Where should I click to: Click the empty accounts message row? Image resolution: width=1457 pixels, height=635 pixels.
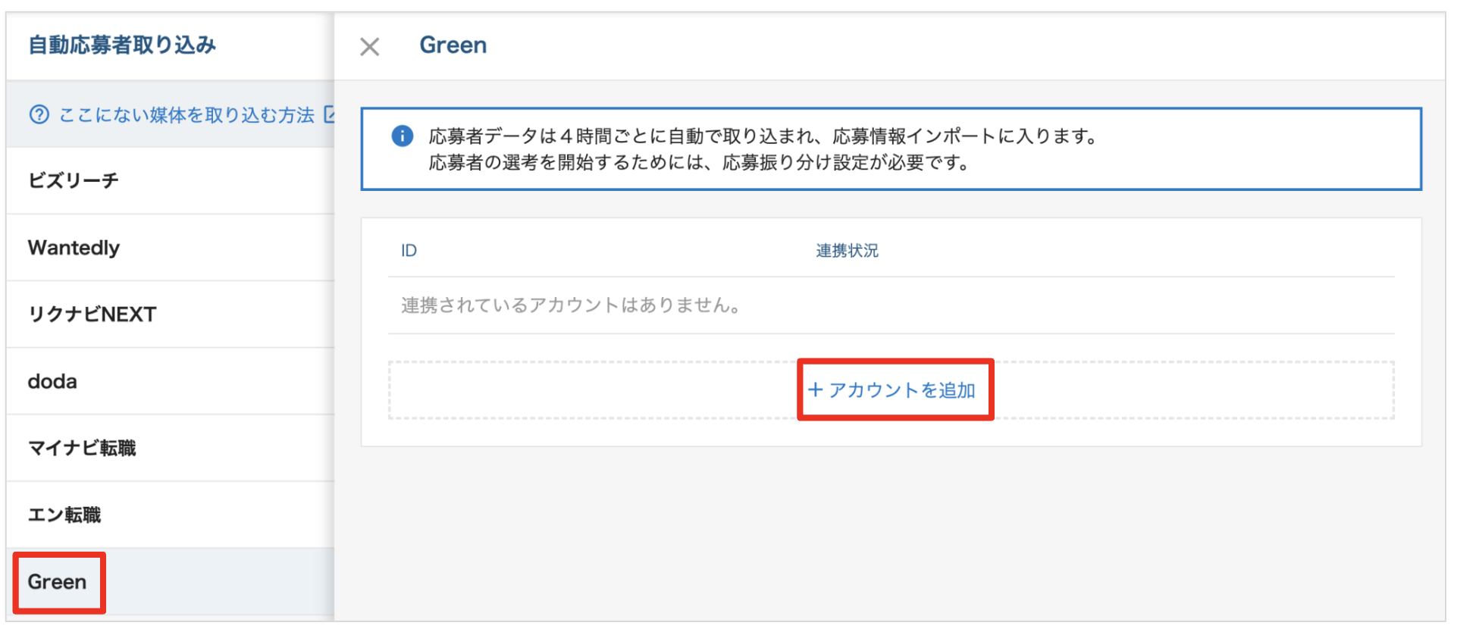click(x=571, y=305)
